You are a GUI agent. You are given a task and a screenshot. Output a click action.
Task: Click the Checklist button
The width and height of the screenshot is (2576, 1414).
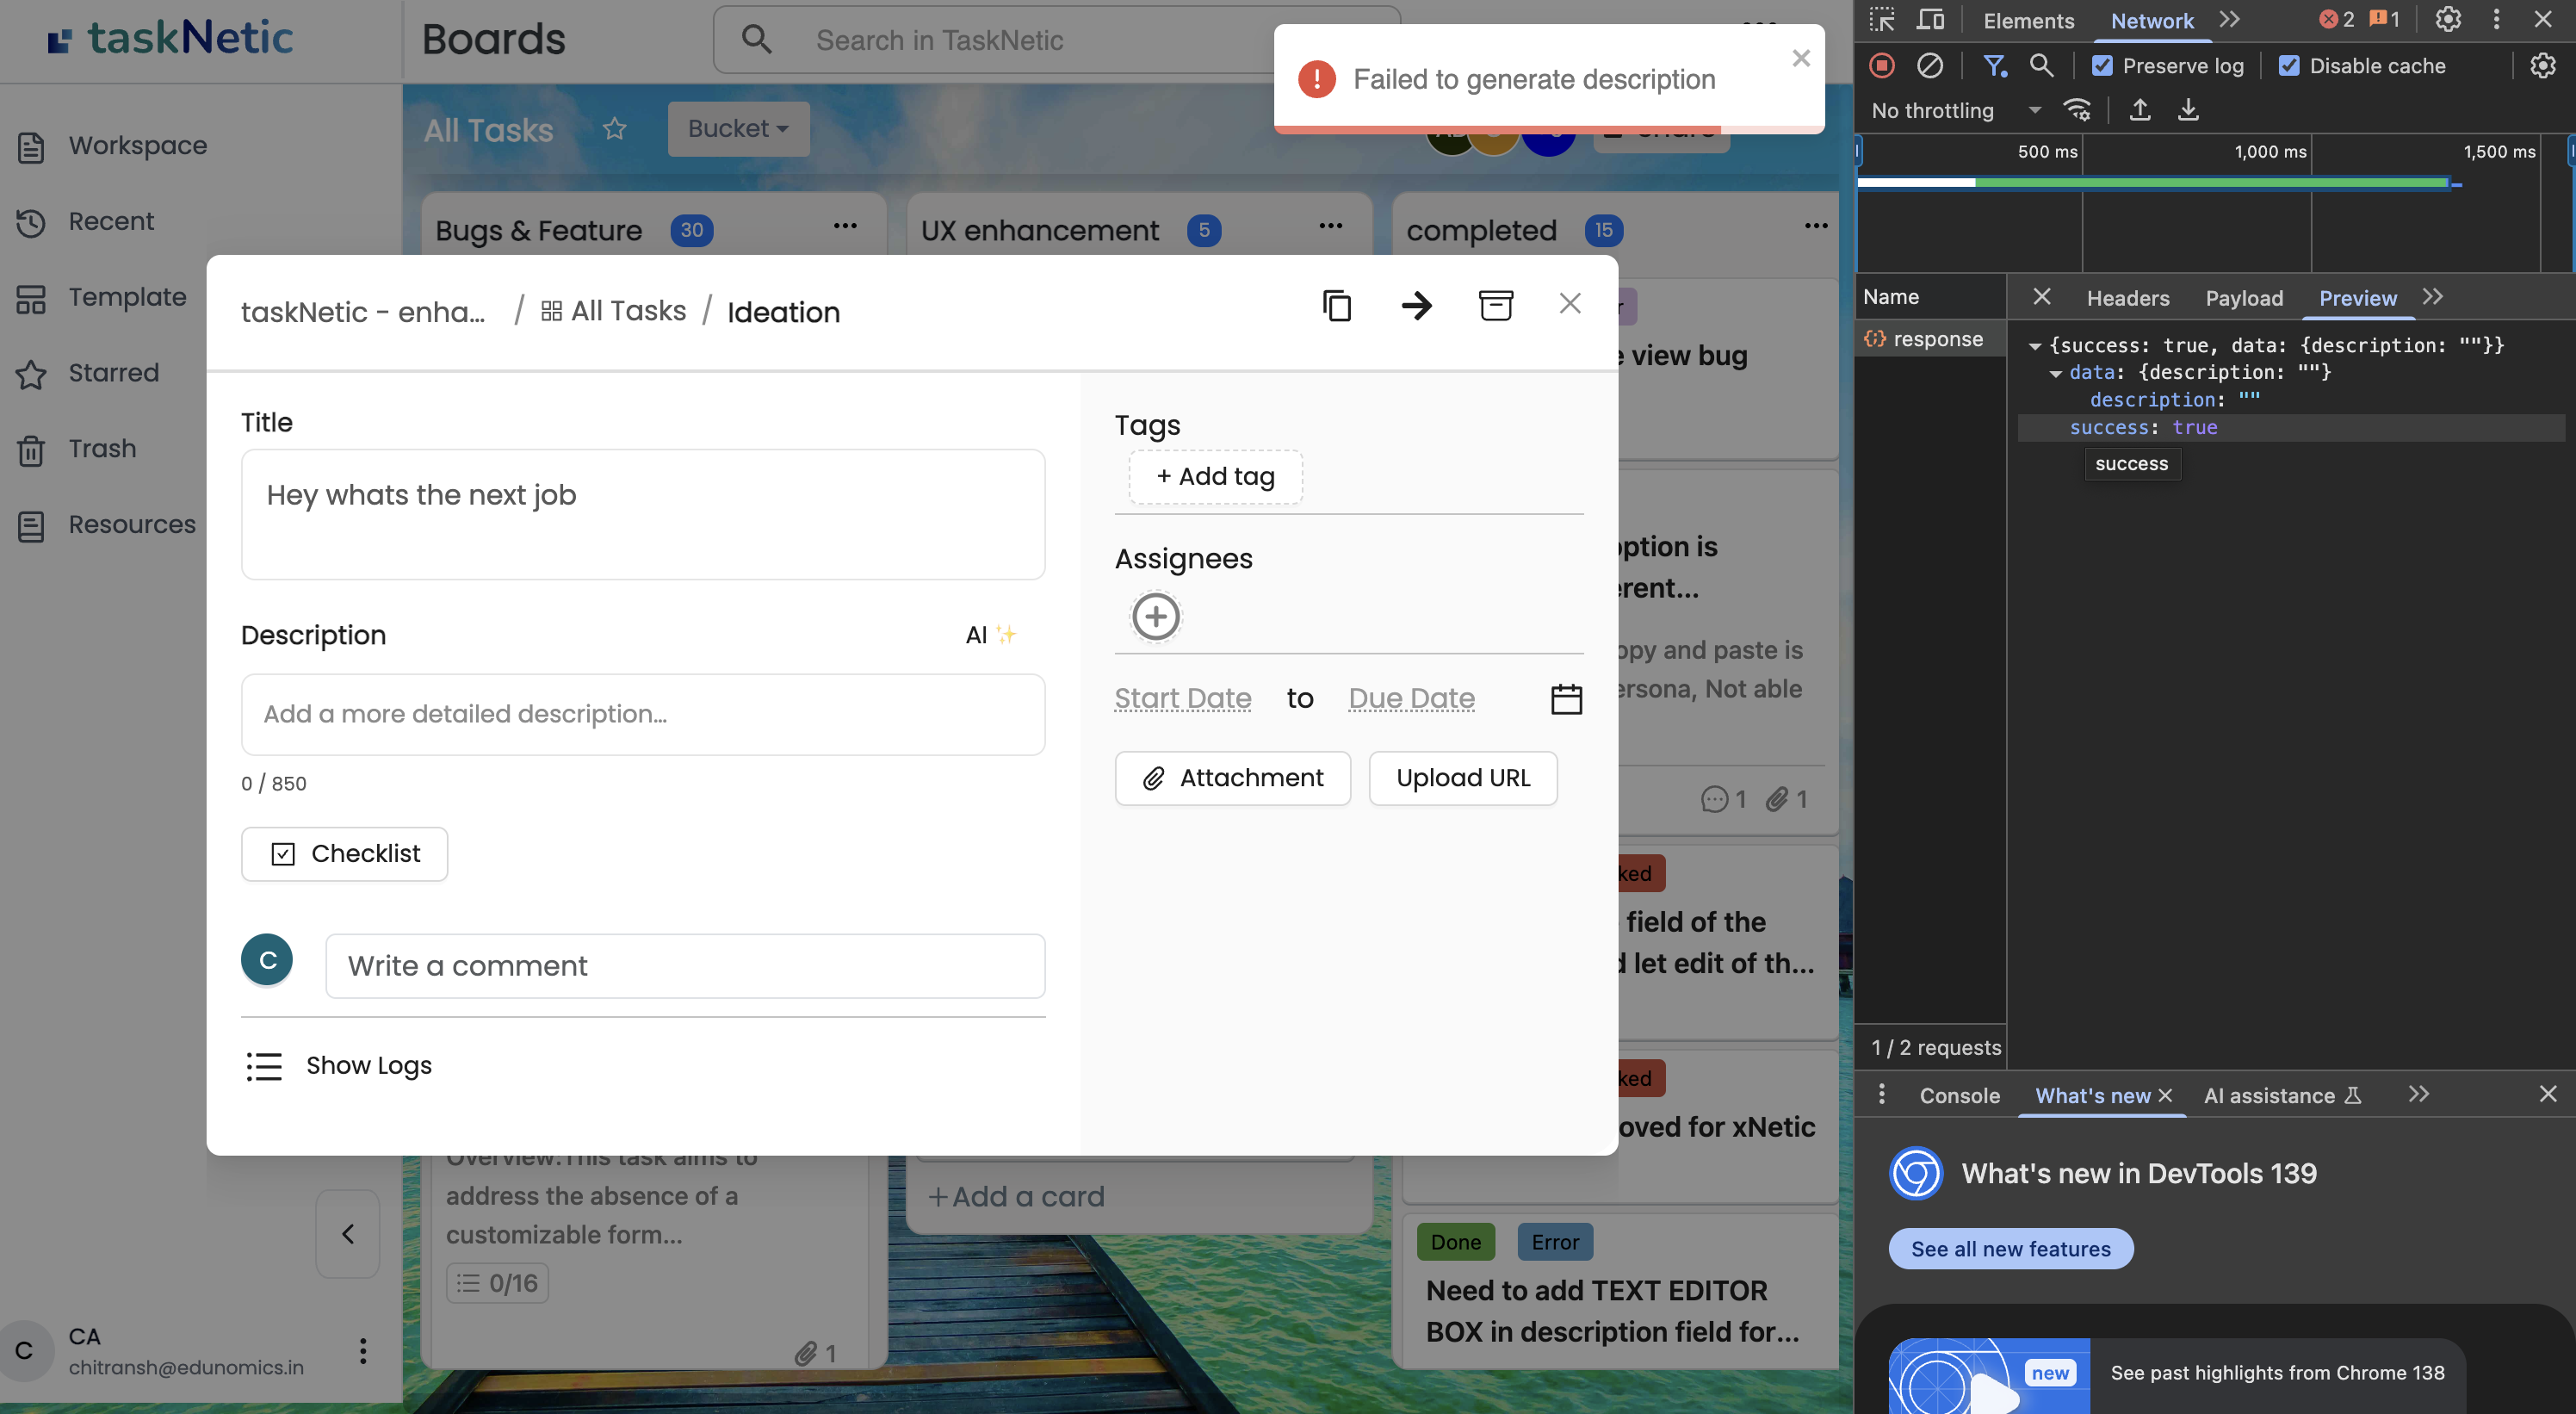[x=344, y=854]
